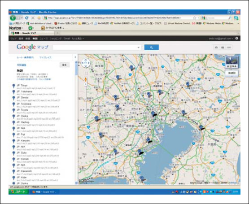Open the マイプレイス link
249x204 pixels.
[45, 57]
